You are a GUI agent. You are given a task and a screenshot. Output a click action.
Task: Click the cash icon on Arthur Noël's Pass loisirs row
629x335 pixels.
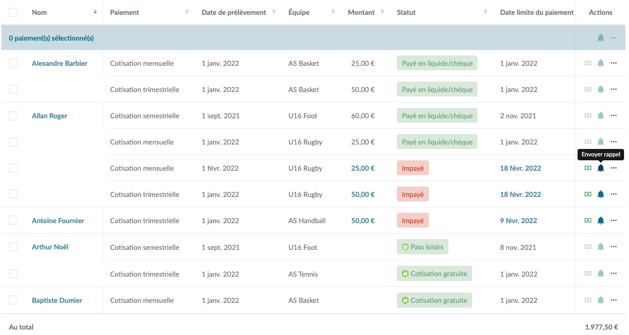[x=588, y=247]
